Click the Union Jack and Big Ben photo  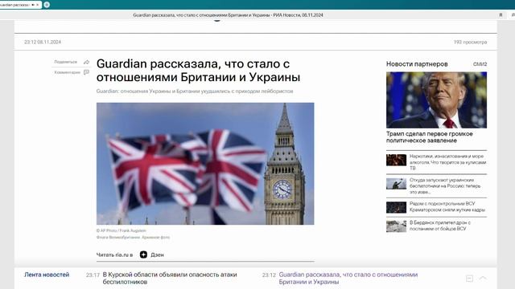[x=205, y=164]
